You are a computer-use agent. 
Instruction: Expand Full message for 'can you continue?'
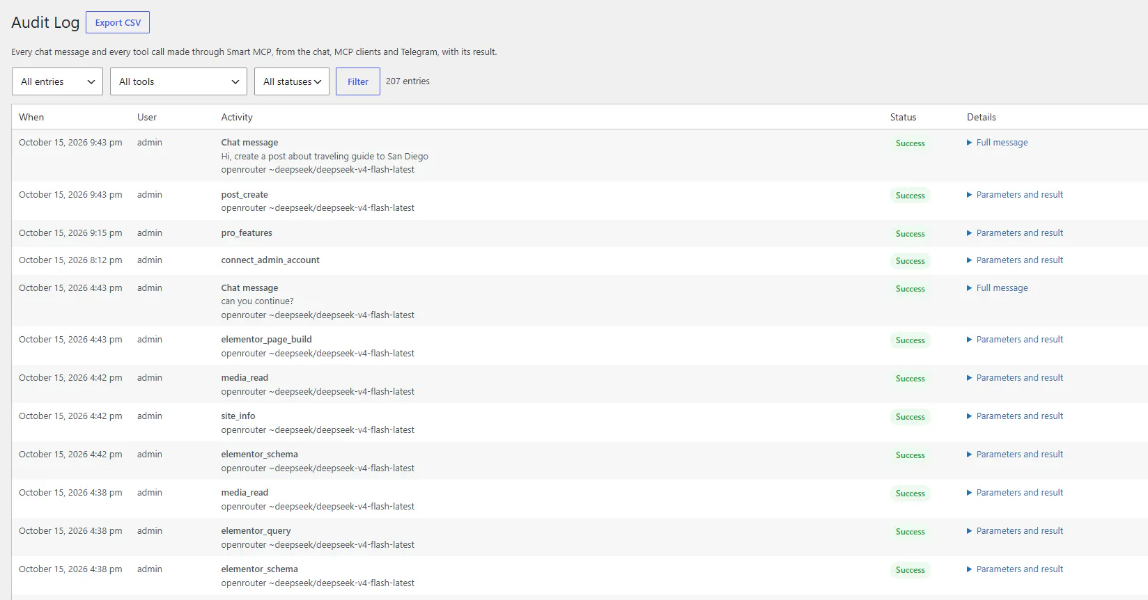(997, 288)
